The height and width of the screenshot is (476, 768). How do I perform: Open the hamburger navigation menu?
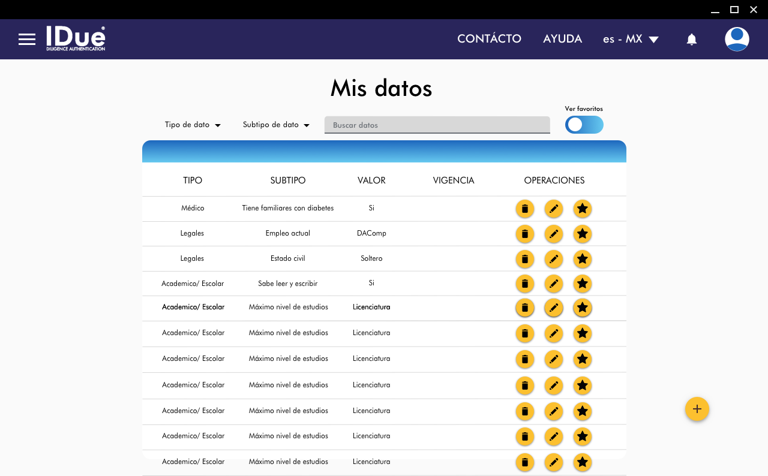[27, 40]
